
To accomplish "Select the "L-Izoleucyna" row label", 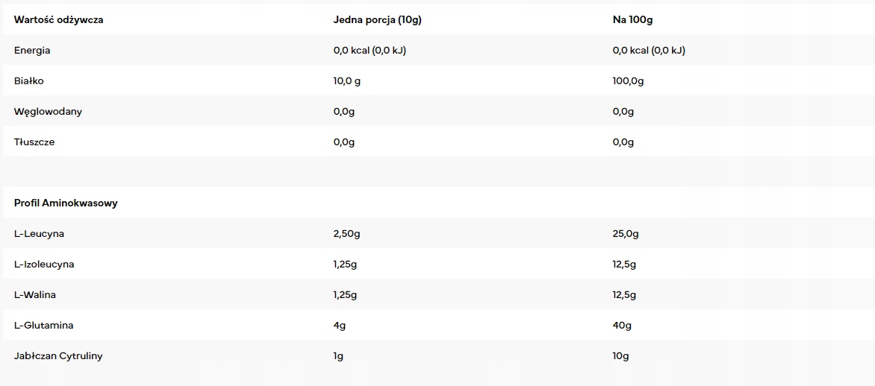I will point(44,265).
